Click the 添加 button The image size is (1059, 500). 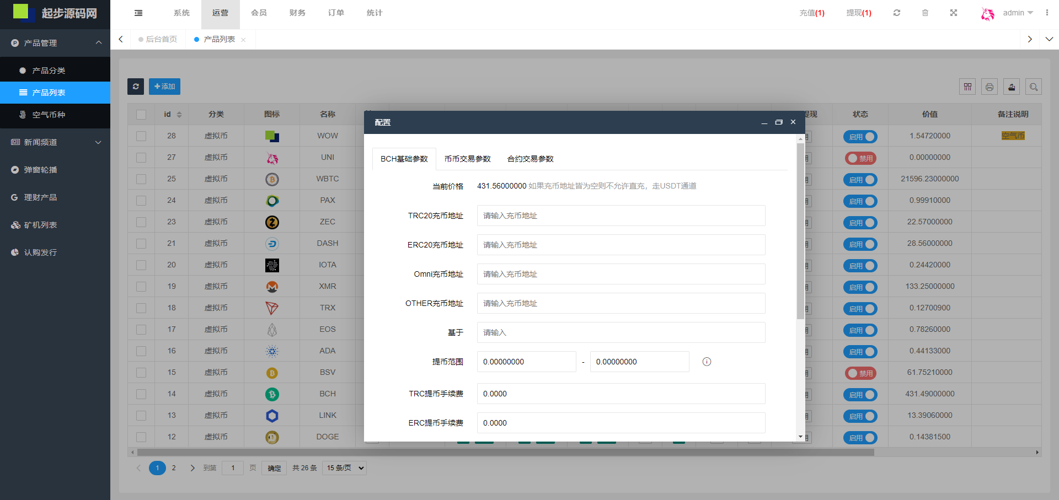point(164,87)
